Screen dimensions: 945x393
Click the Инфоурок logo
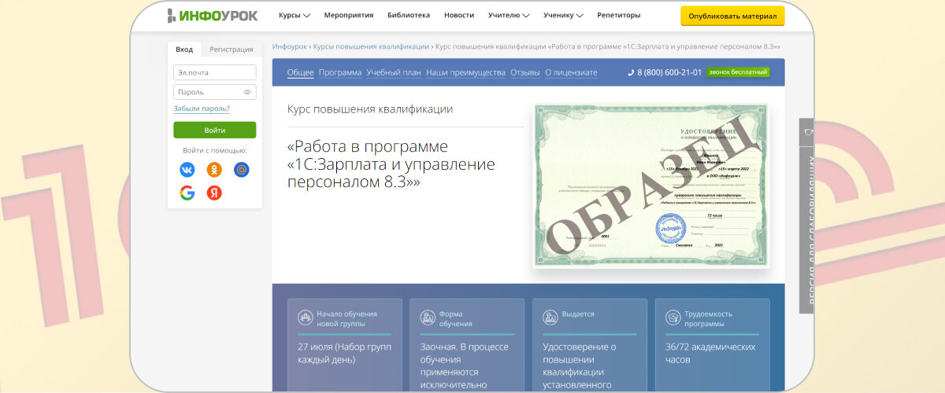tap(212, 16)
